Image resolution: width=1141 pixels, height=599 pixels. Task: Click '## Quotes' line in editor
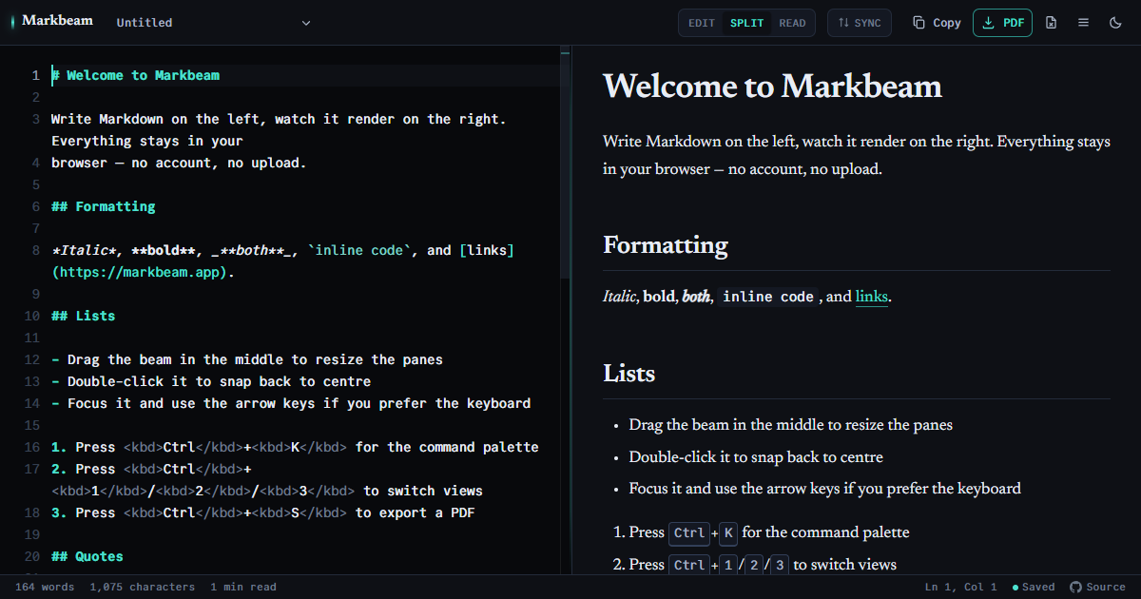[x=87, y=556]
